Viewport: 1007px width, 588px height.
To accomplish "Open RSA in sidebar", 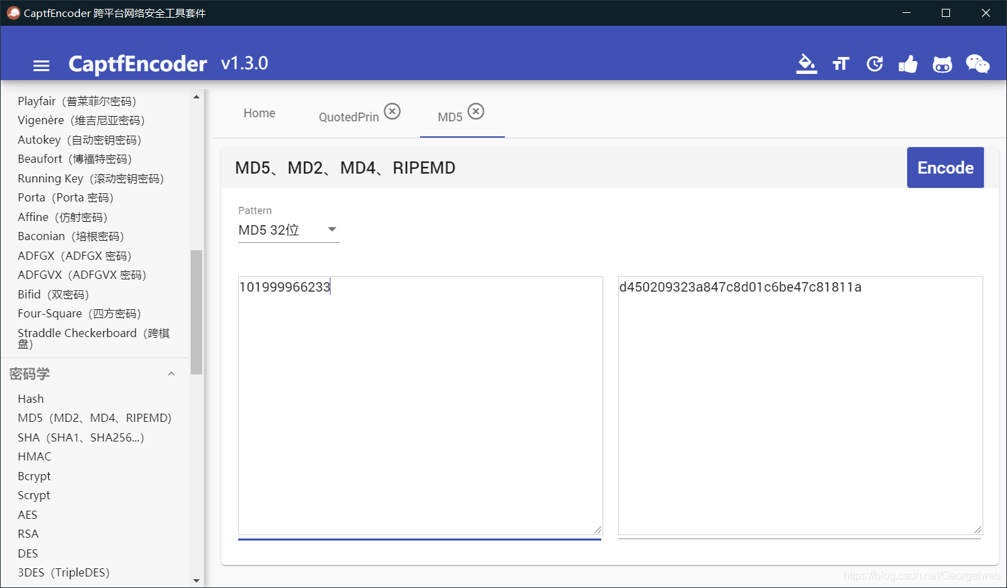I will pos(28,534).
